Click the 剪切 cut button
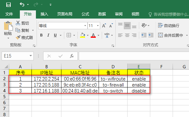 (22, 23)
